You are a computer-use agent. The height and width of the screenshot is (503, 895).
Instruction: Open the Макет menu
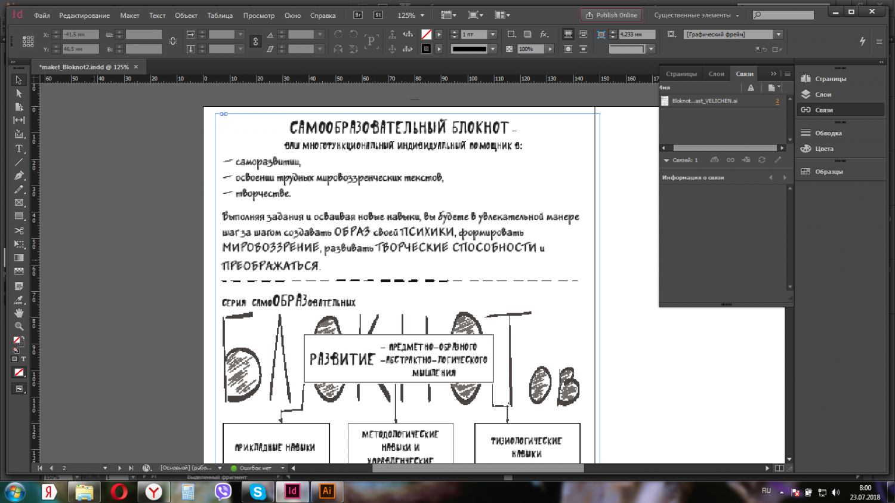(129, 16)
